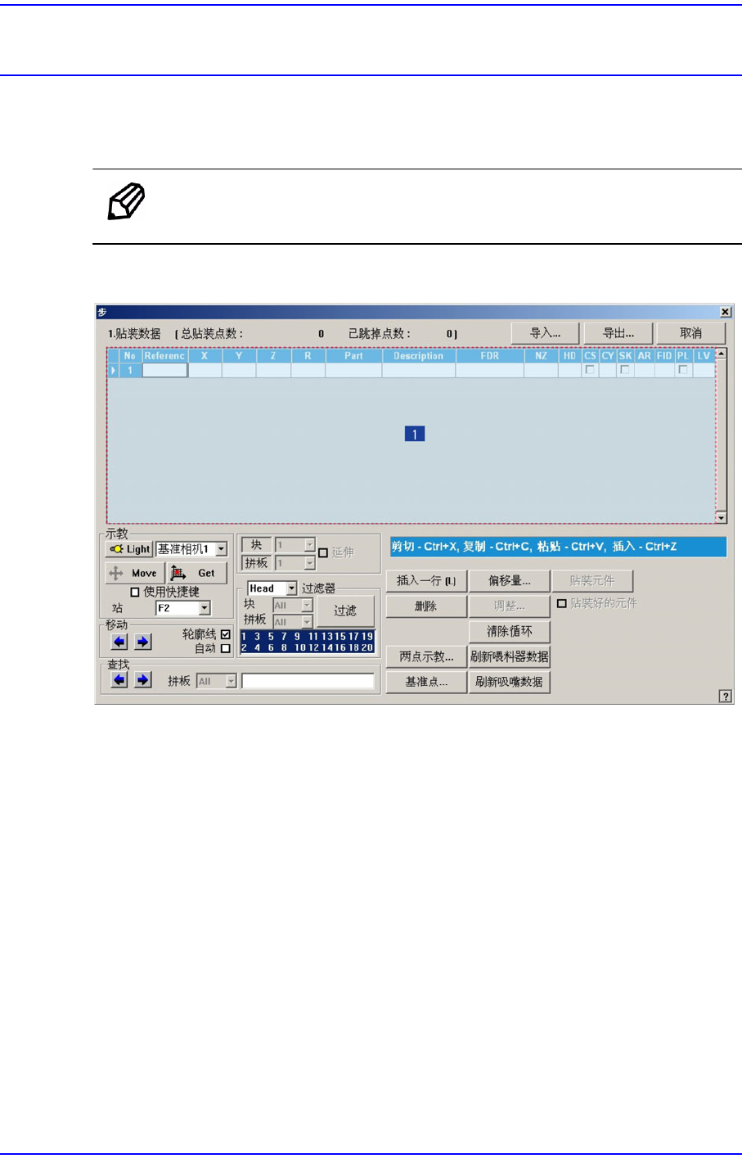Screen dimensions: 742x1163
Task: Click the X column header
Action: [205, 356]
